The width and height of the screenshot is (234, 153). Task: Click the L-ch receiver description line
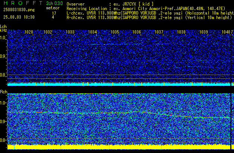point(150,13)
